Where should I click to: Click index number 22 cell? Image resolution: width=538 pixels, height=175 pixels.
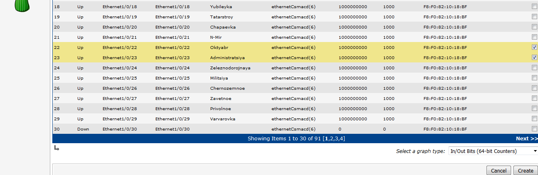[57, 47]
